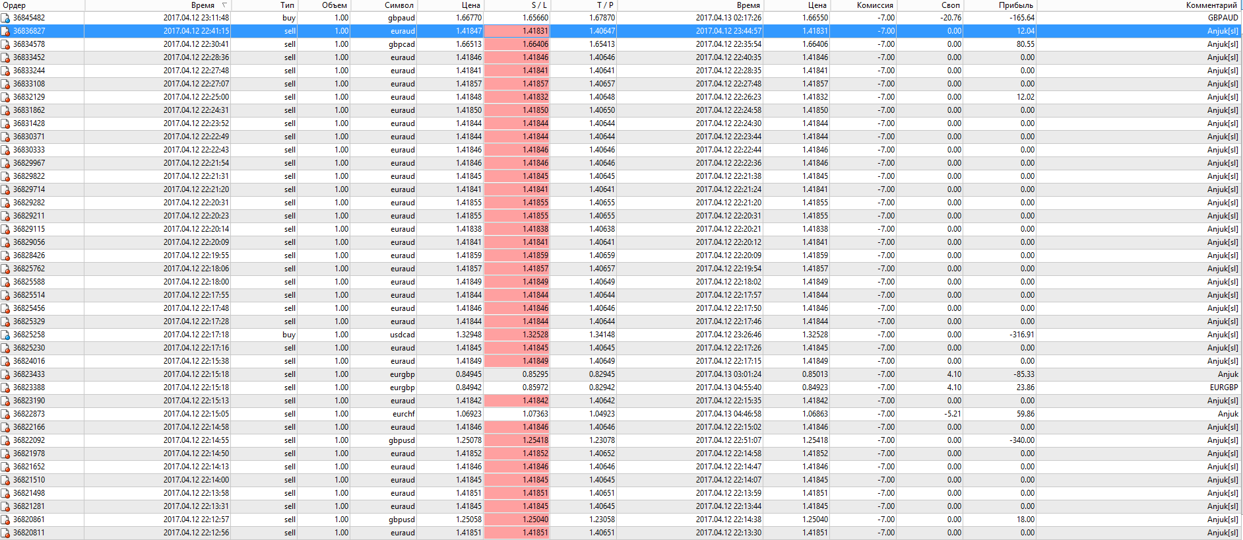Click the sort arrow in Время header

pyautogui.click(x=224, y=5)
